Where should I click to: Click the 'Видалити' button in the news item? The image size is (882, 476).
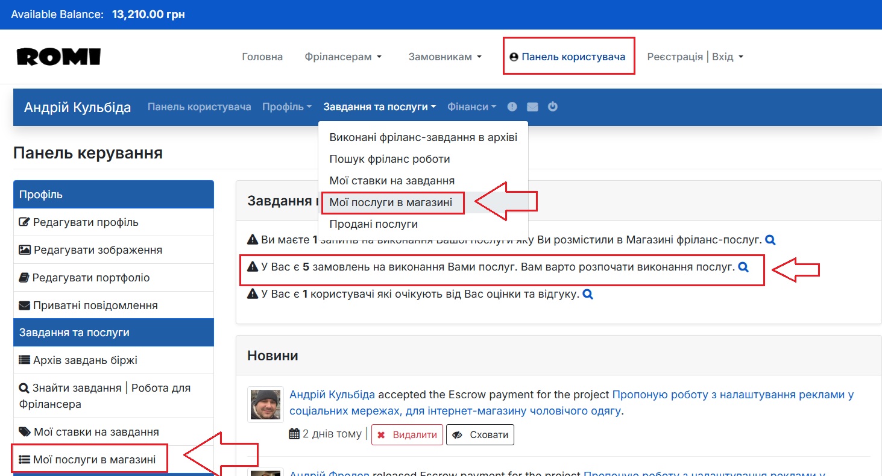(x=407, y=434)
